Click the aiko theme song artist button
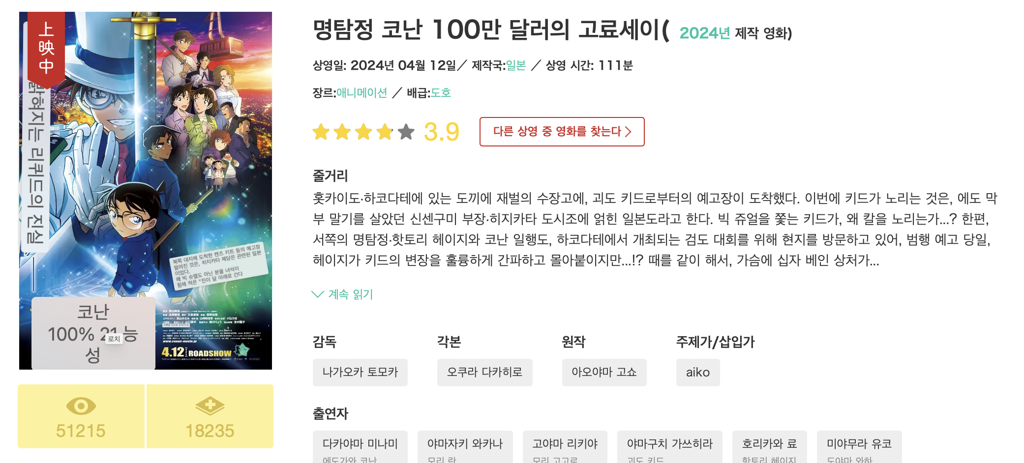 tap(698, 373)
